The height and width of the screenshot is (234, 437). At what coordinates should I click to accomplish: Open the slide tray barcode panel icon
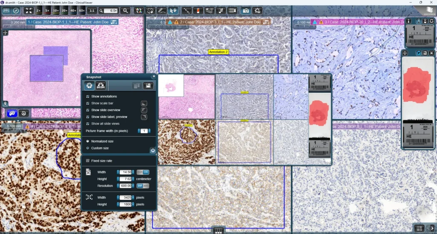(x=6, y=11)
